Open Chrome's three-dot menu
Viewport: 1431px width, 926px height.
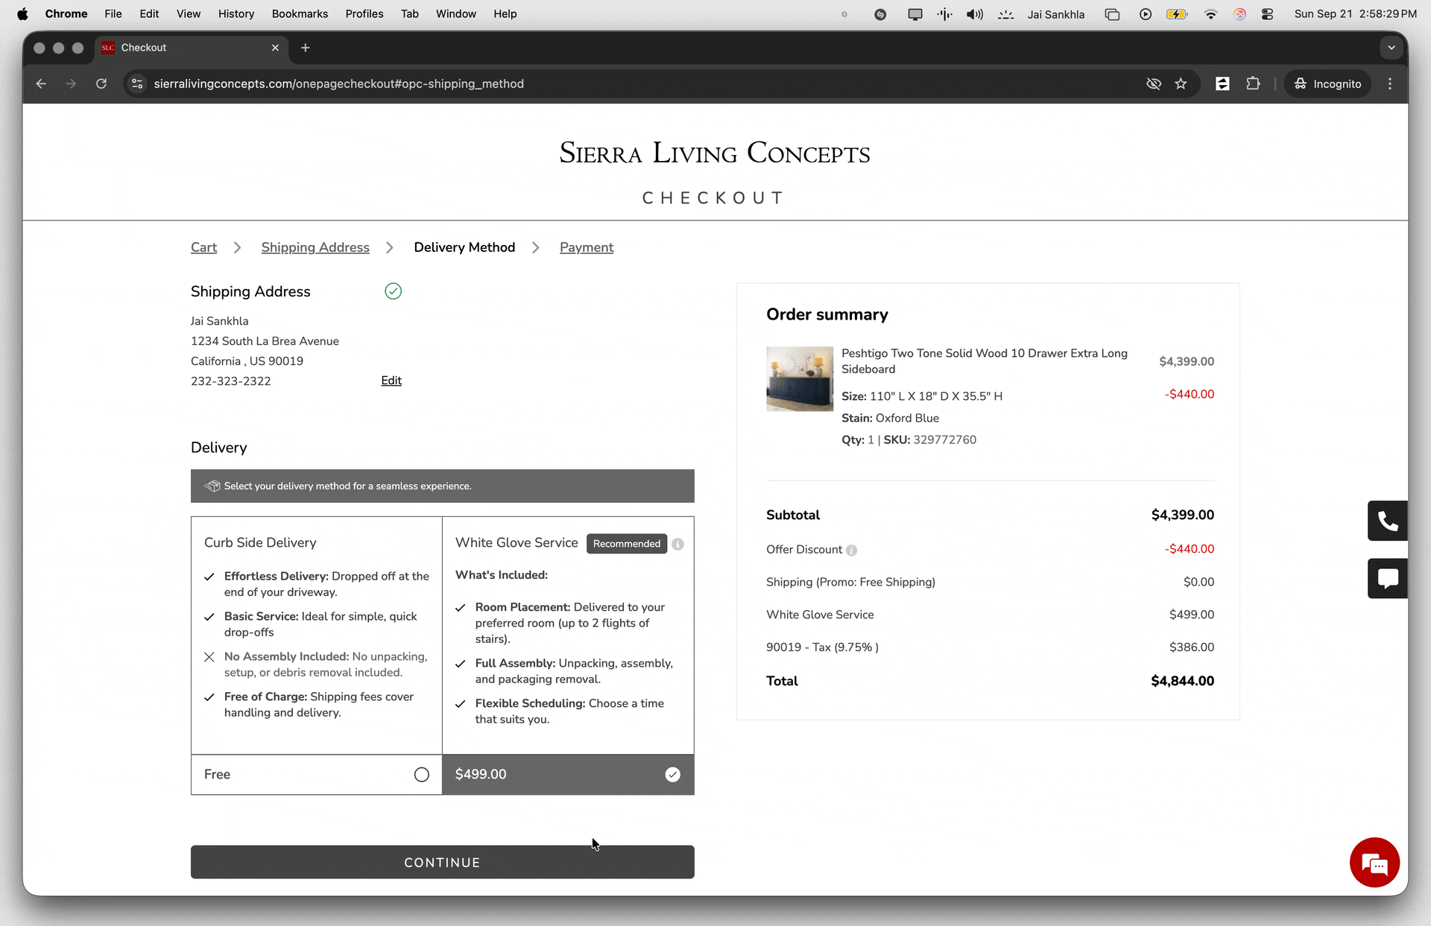1390,83
